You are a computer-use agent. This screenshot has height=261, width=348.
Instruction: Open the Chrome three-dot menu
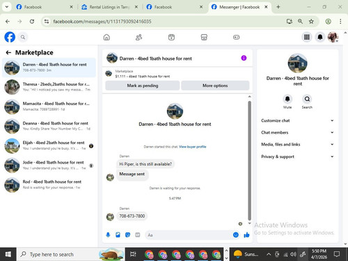tap(340, 22)
